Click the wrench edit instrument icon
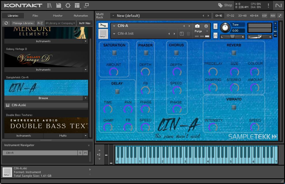 click(103, 26)
